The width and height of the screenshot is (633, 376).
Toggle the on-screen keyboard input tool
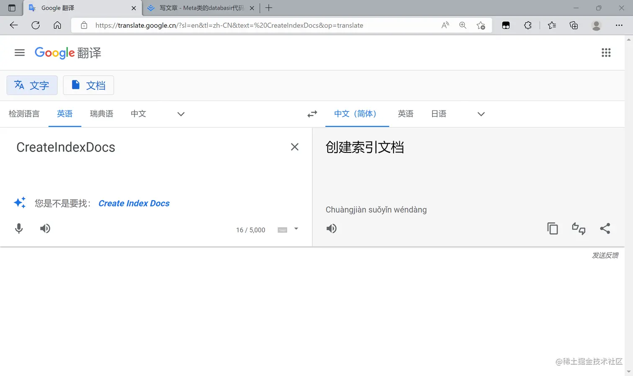tap(283, 230)
